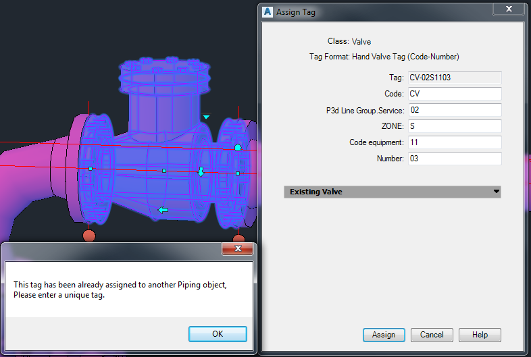Close the Assign Tag window
The height and width of the screenshot is (357, 531).
(x=509, y=9)
